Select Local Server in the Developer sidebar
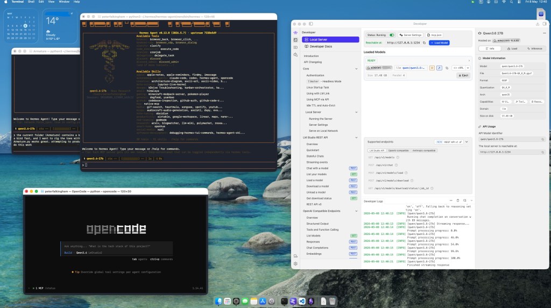Image resolution: width=551 pixels, height=308 pixels. tap(330, 39)
